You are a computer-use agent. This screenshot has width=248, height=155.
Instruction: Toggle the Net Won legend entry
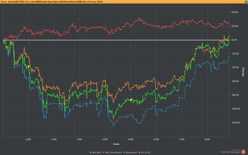pos(96,153)
